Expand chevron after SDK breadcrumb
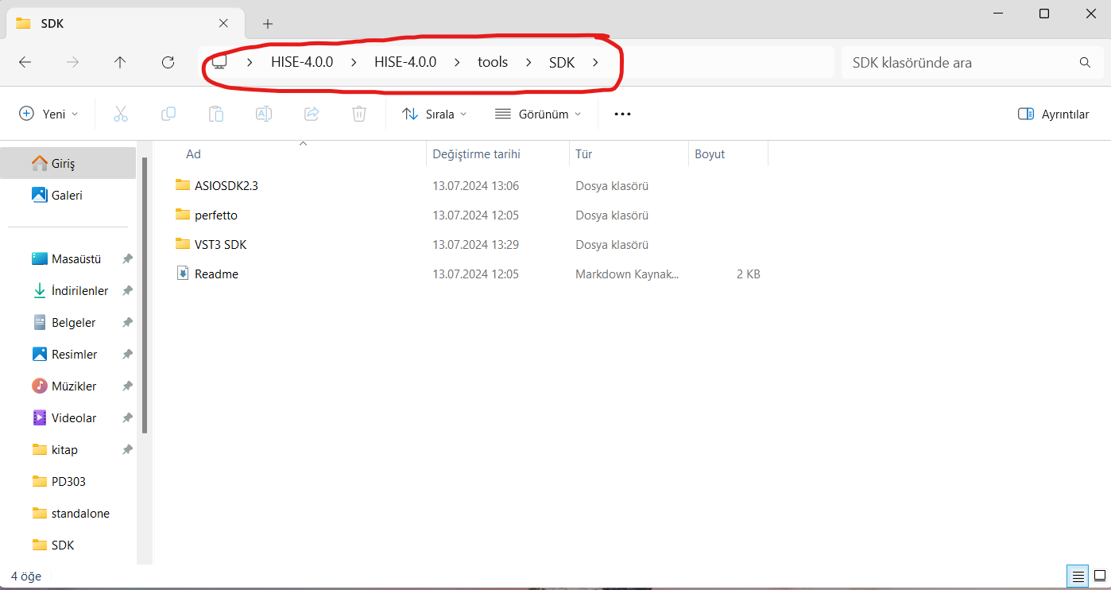 (595, 62)
